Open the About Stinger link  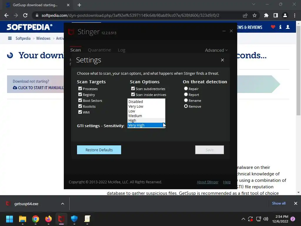[208, 182]
